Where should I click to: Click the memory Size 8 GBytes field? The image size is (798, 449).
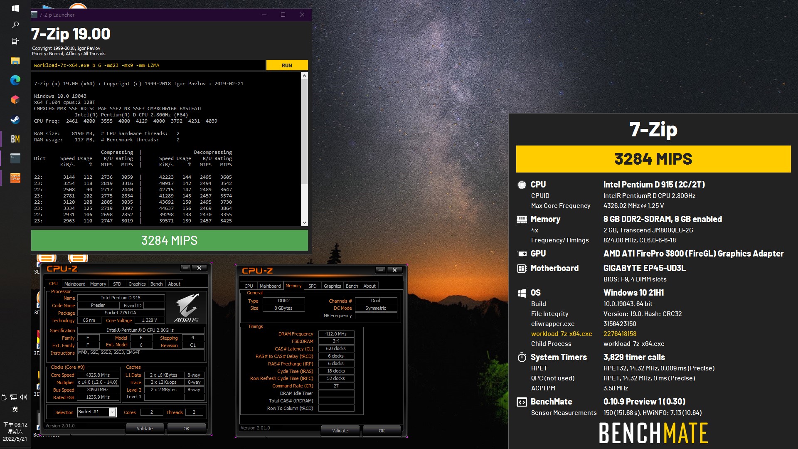283,308
